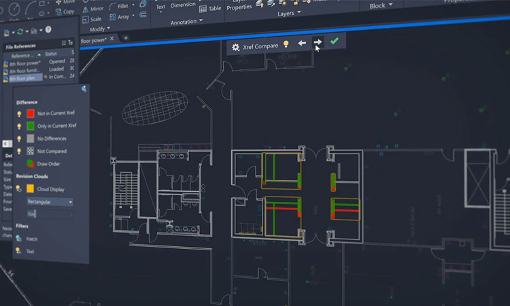The image size is (510, 306).
Task: Click green checkmark to end Xref Compare
Action: [x=334, y=41]
